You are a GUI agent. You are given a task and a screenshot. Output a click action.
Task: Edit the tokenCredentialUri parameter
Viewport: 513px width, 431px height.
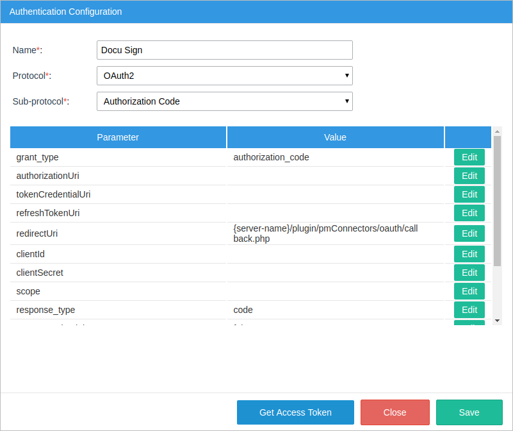coord(469,194)
